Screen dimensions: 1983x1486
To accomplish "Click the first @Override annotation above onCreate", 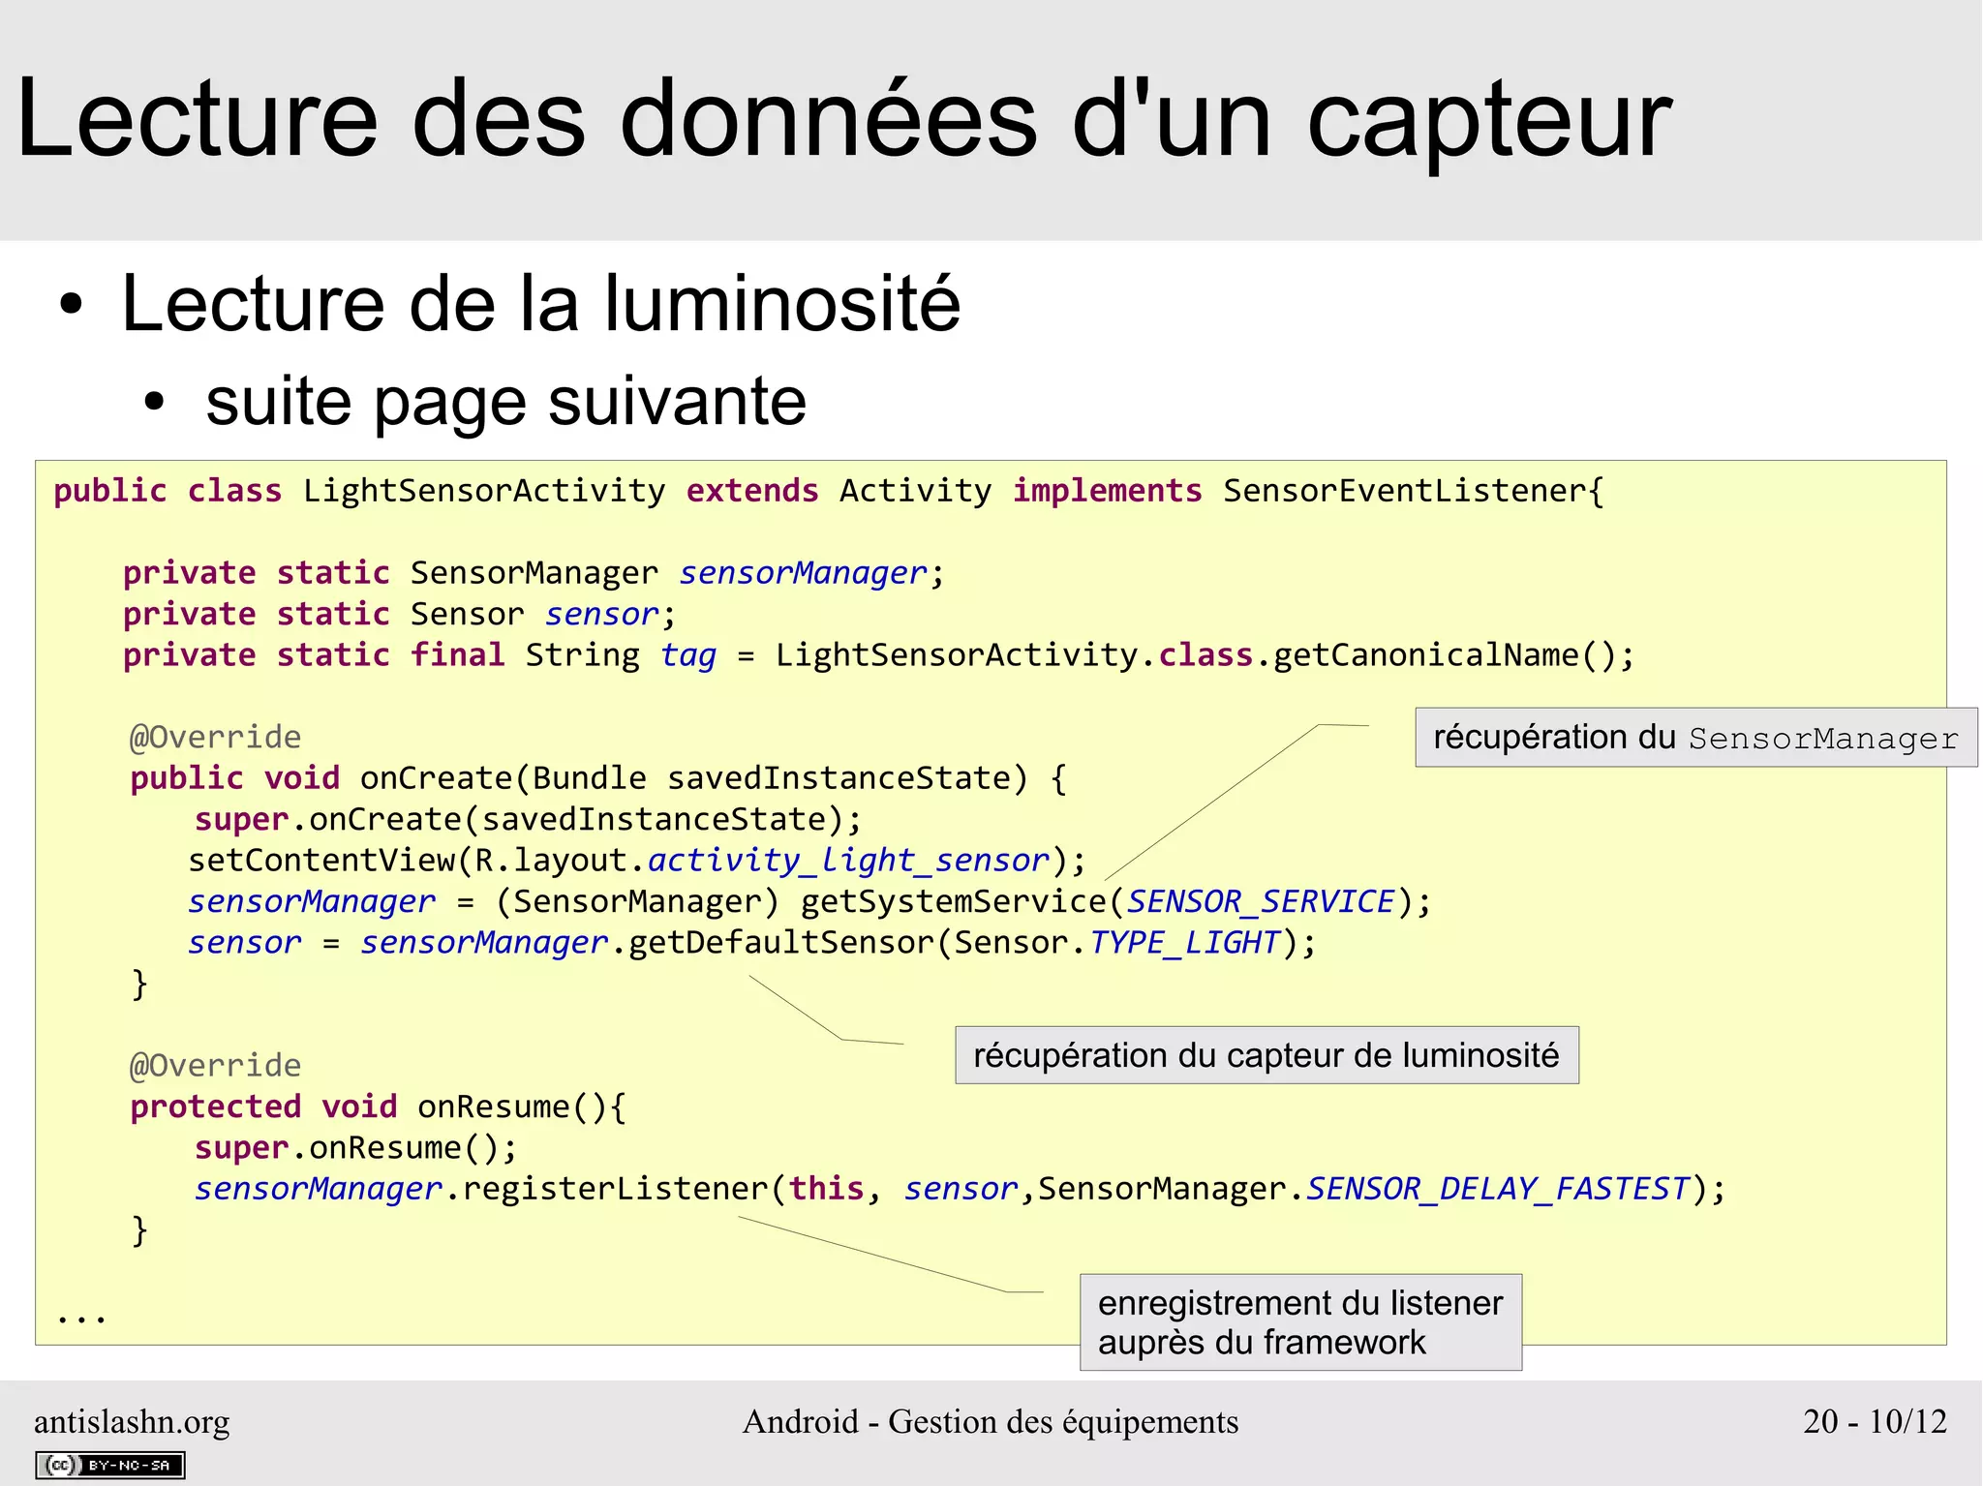I will point(215,738).
